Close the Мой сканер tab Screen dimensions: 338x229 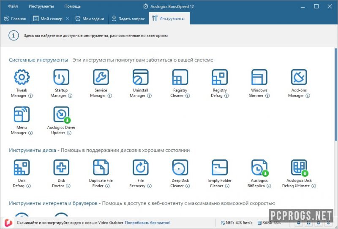coord(68,19)
